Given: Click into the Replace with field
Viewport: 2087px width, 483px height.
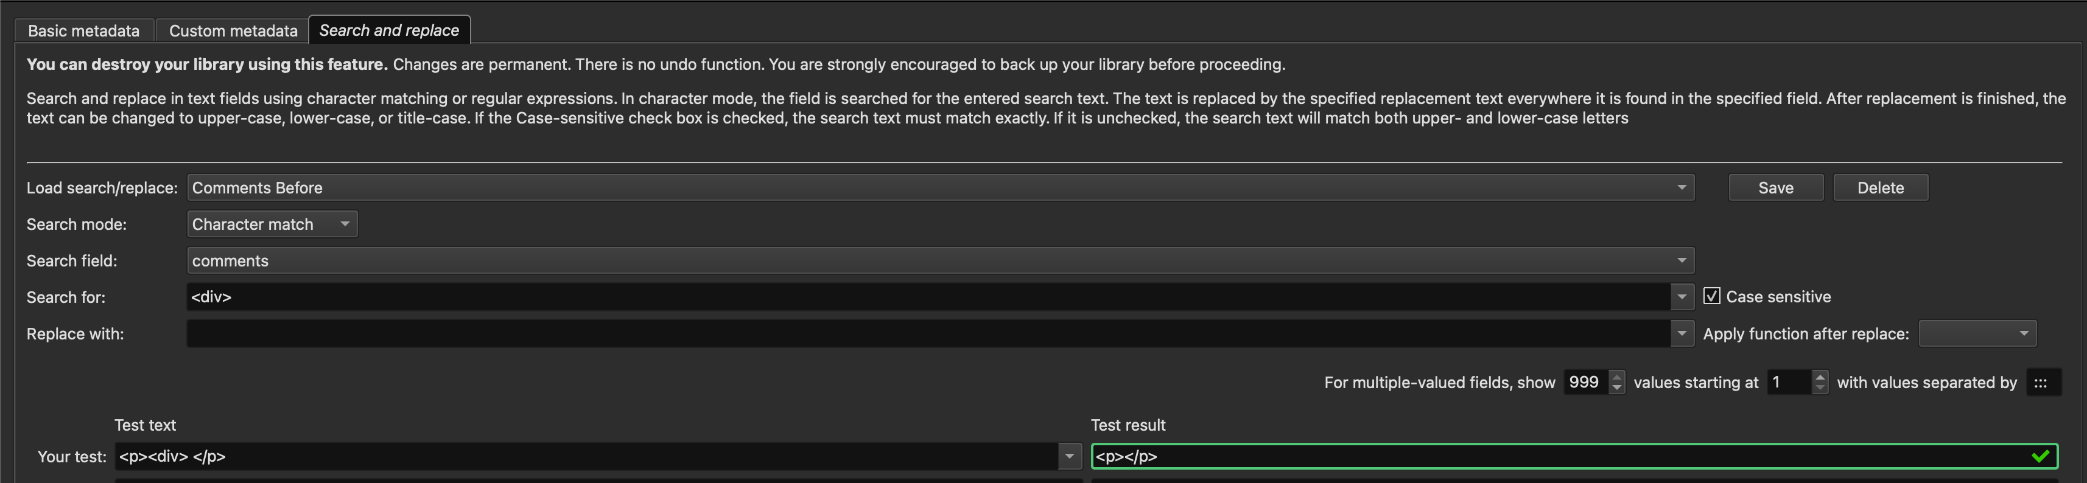Looking at the screenshot, I should [924, 333].
